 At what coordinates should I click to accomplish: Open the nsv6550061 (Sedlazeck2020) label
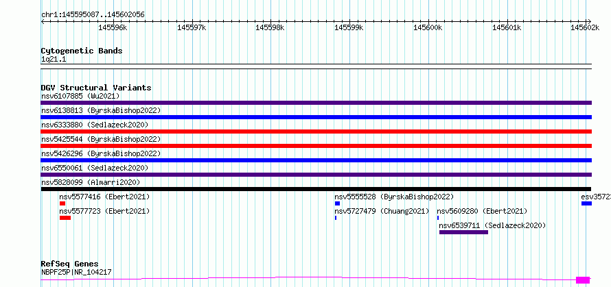[95, 168]
